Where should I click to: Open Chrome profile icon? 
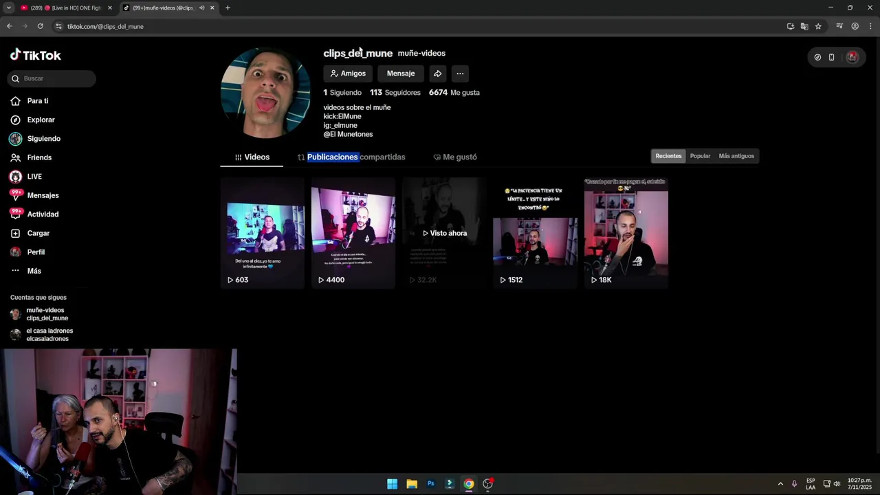pyautogui.click(x=855, y=26)
